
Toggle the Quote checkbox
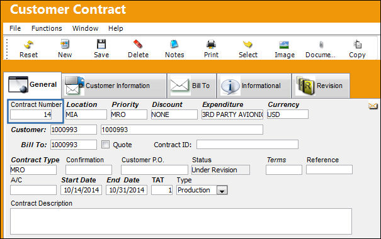pyautogui.click(x=105, y=145)
